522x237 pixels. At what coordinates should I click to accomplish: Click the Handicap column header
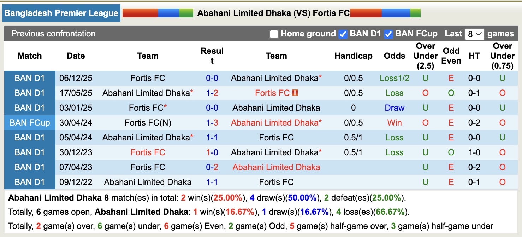point(353,56)
